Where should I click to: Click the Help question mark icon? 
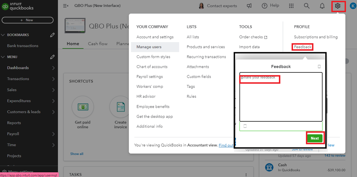pyautogui.click(x=264, y=6)
